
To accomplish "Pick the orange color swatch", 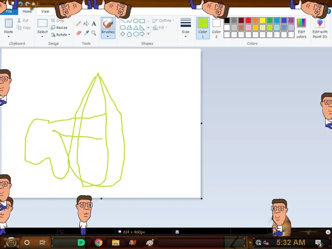I will (x=255, y=20).
